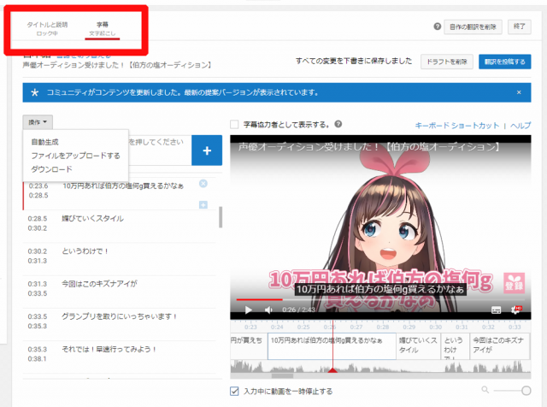The image size is (547, 407).
Task: Select caption 媚びていくスタイル
Action: tap(93, 219)
